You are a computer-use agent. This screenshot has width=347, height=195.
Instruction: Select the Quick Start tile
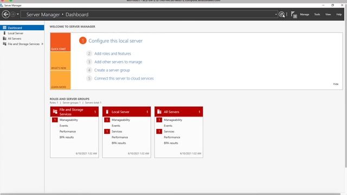[x=60, y=42]
